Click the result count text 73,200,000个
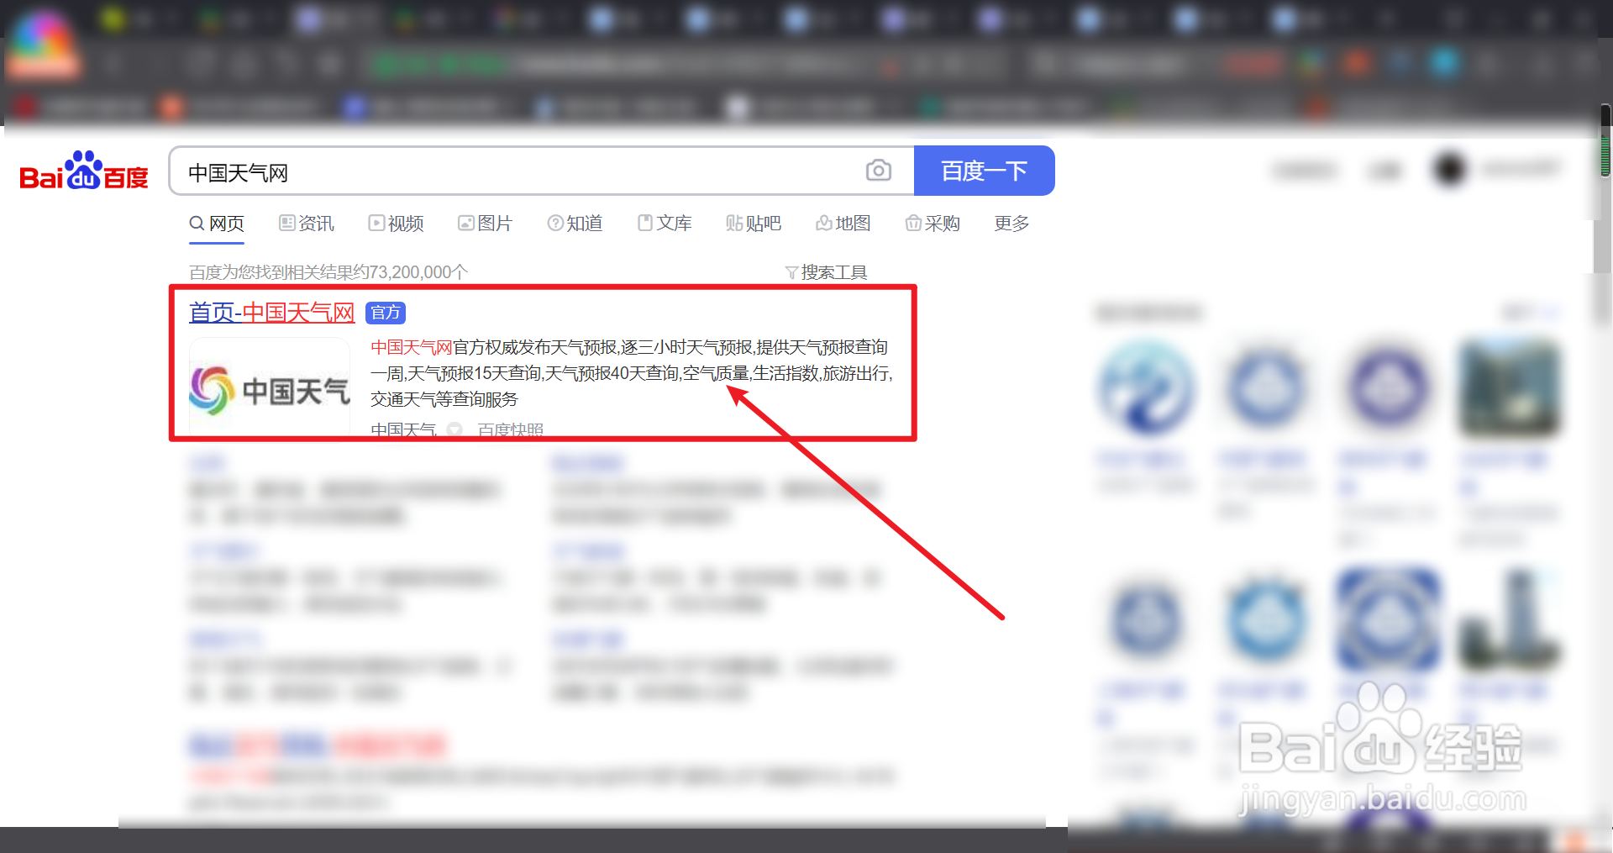1613x853 pixels. 418,272
